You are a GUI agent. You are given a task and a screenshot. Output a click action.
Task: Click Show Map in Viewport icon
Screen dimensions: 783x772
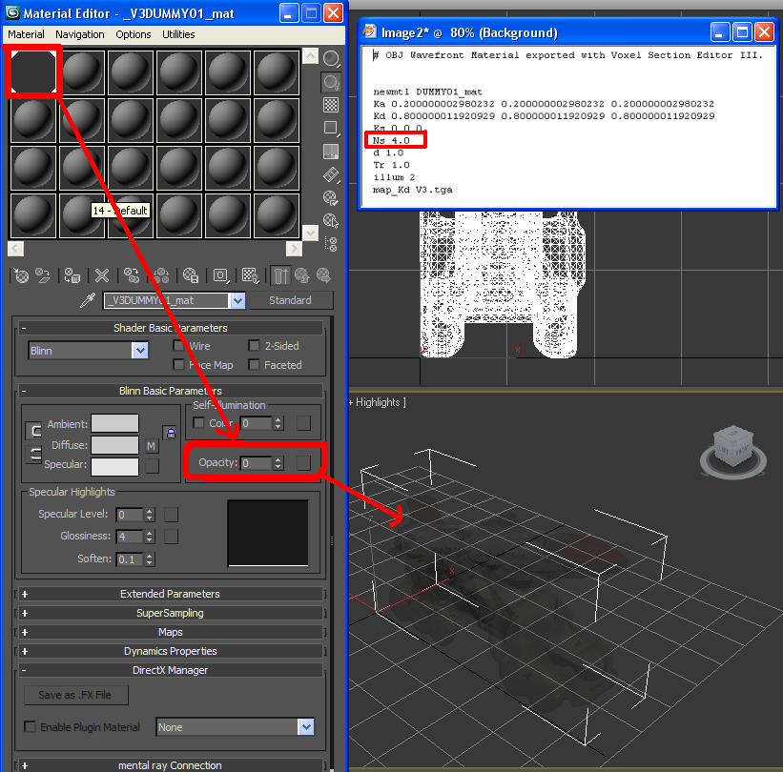pos(250,275)
